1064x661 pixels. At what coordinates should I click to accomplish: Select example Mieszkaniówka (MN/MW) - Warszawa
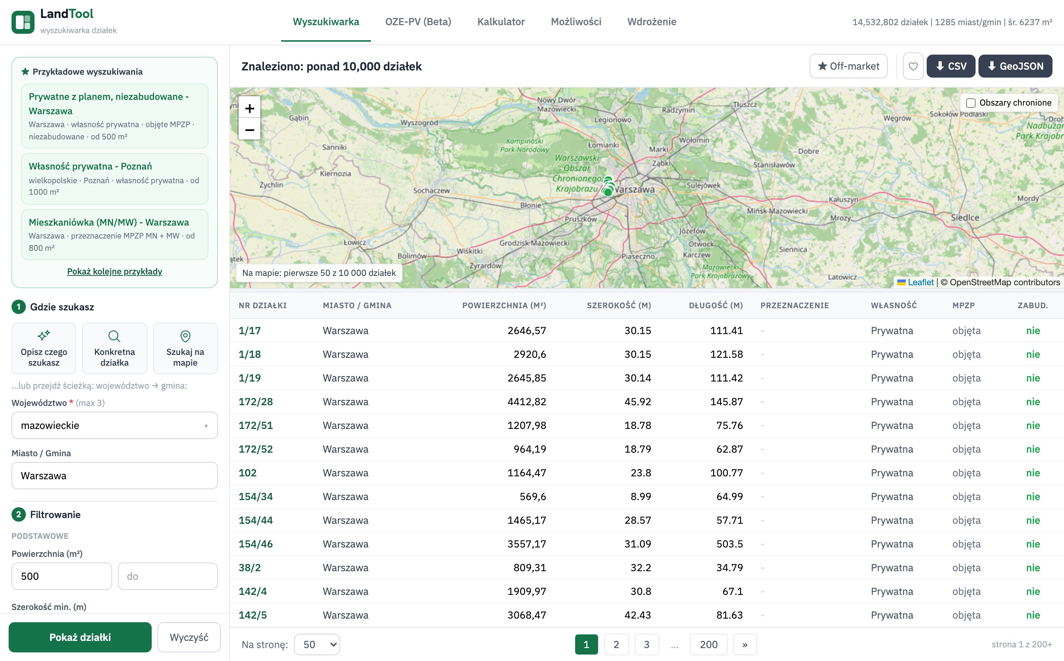[x=115, y=234]
